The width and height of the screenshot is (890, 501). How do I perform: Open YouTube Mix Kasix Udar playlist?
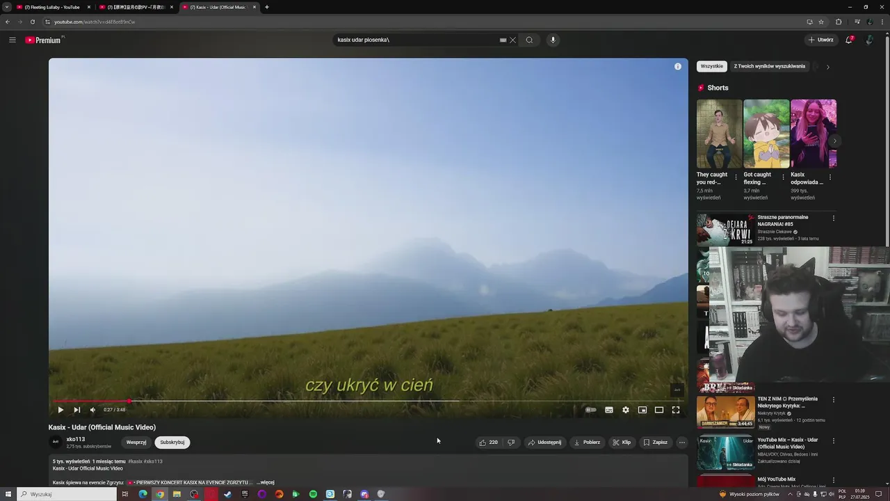point(726,452)
